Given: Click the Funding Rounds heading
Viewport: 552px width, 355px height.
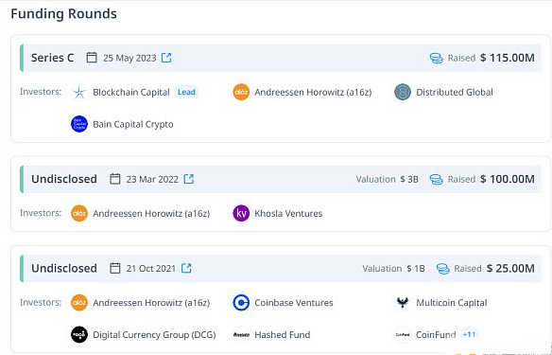Looking at the screenshot, I should [63, 14].
